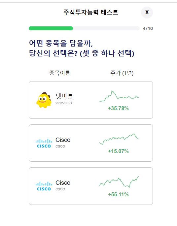Click the sparkline chart above +55.11%

click(119, 182)
